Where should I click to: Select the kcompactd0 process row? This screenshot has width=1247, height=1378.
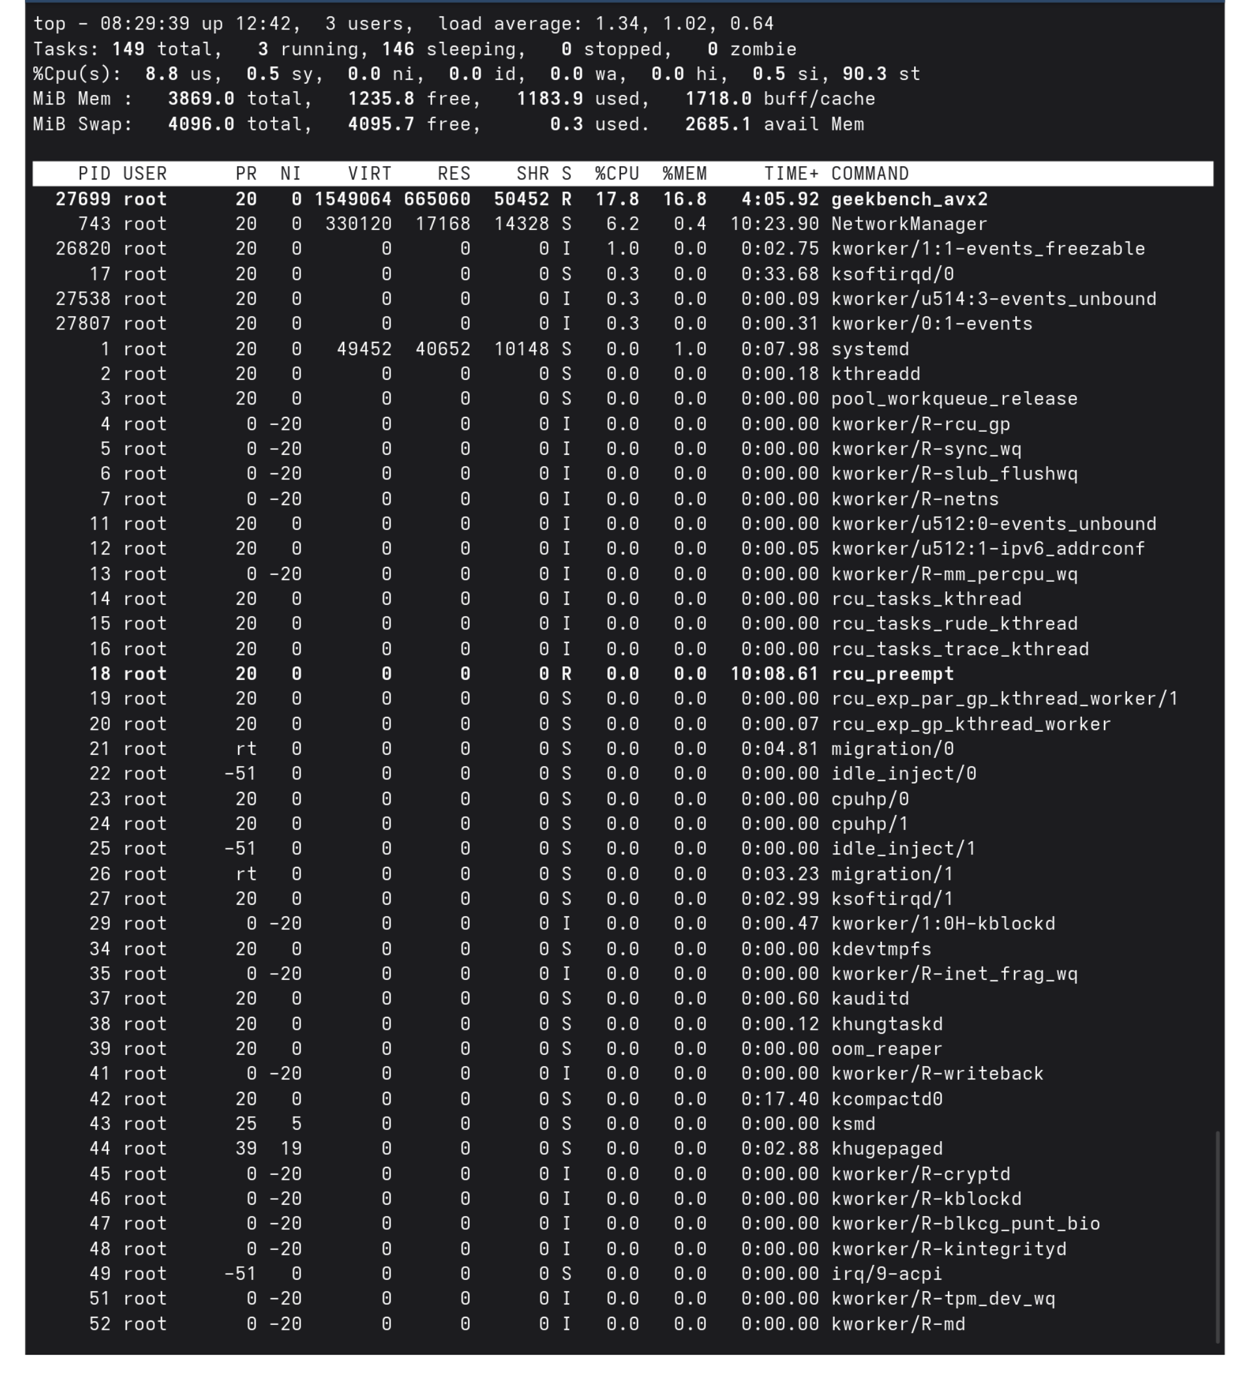click(623, 1099)
